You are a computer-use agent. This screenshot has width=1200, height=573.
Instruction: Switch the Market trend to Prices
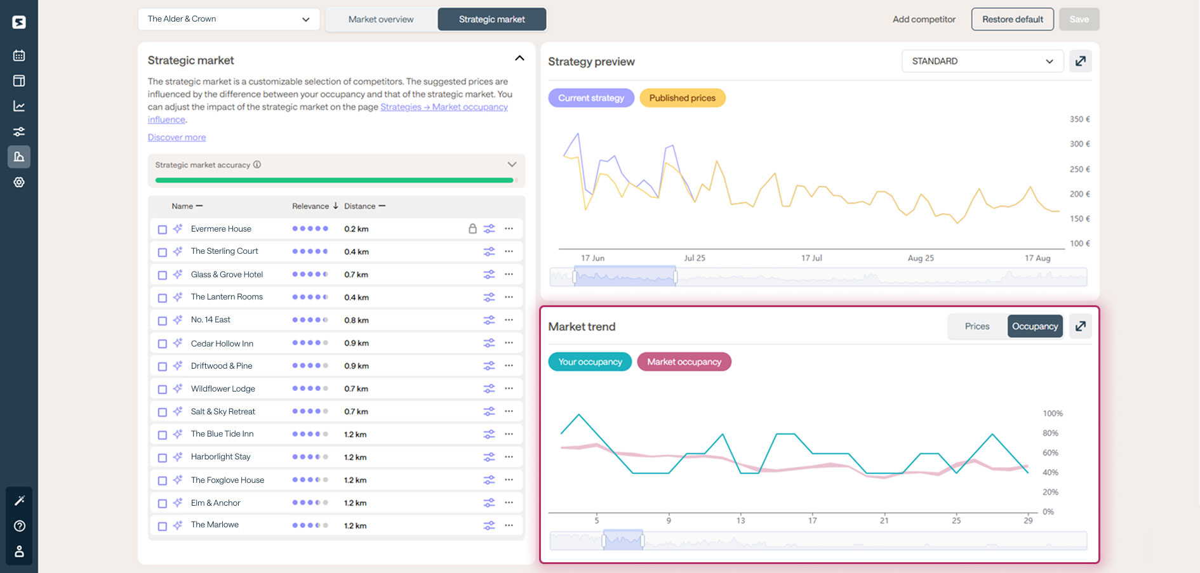pos(977,326)
